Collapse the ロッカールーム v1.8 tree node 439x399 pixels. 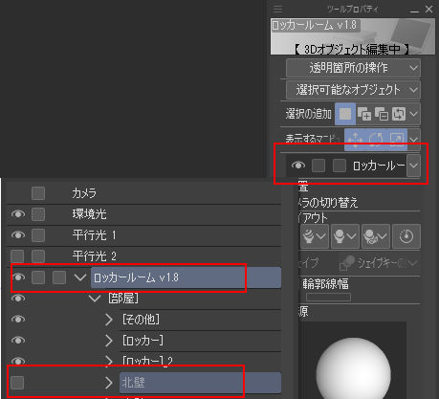click(x=79, y=277)
